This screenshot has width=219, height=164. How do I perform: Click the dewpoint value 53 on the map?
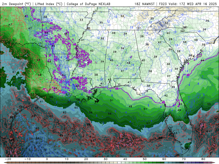pyautogui.click(x=32, y=94)
